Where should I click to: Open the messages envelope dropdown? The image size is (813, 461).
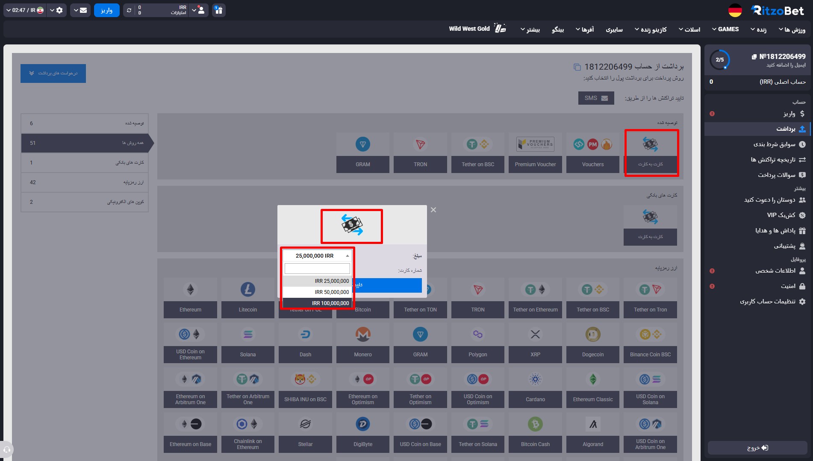pos(80,10)
